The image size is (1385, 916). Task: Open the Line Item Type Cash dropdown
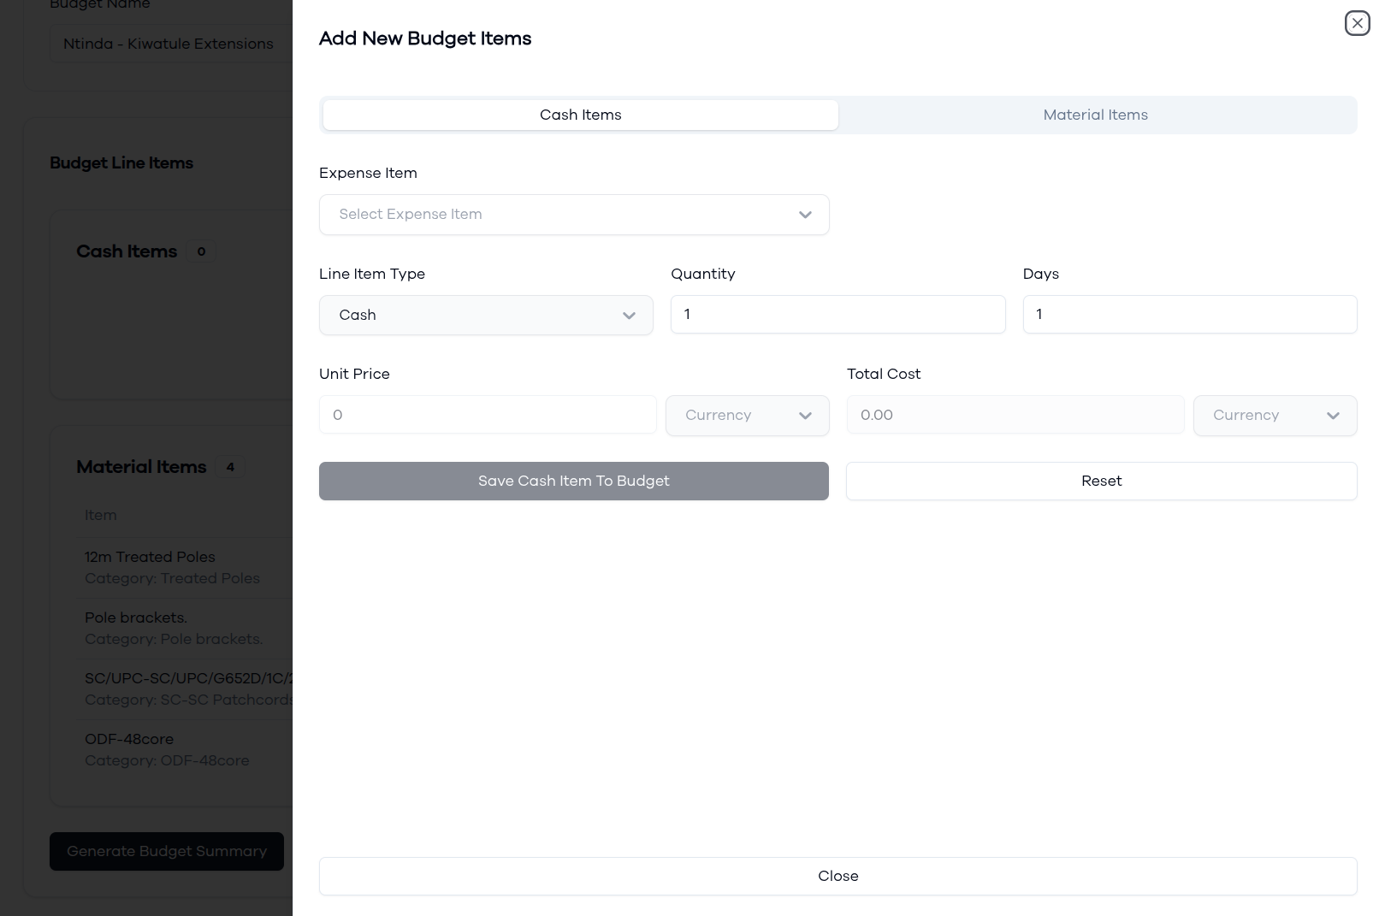tap(486, 315)
